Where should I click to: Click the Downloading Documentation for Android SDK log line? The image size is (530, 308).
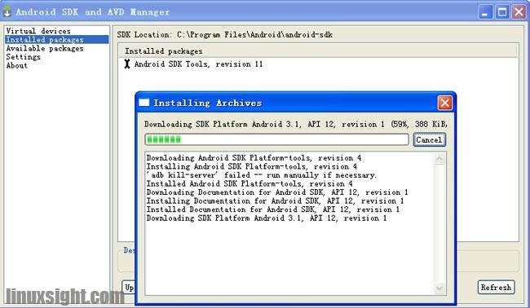click(x=277, y=192)
